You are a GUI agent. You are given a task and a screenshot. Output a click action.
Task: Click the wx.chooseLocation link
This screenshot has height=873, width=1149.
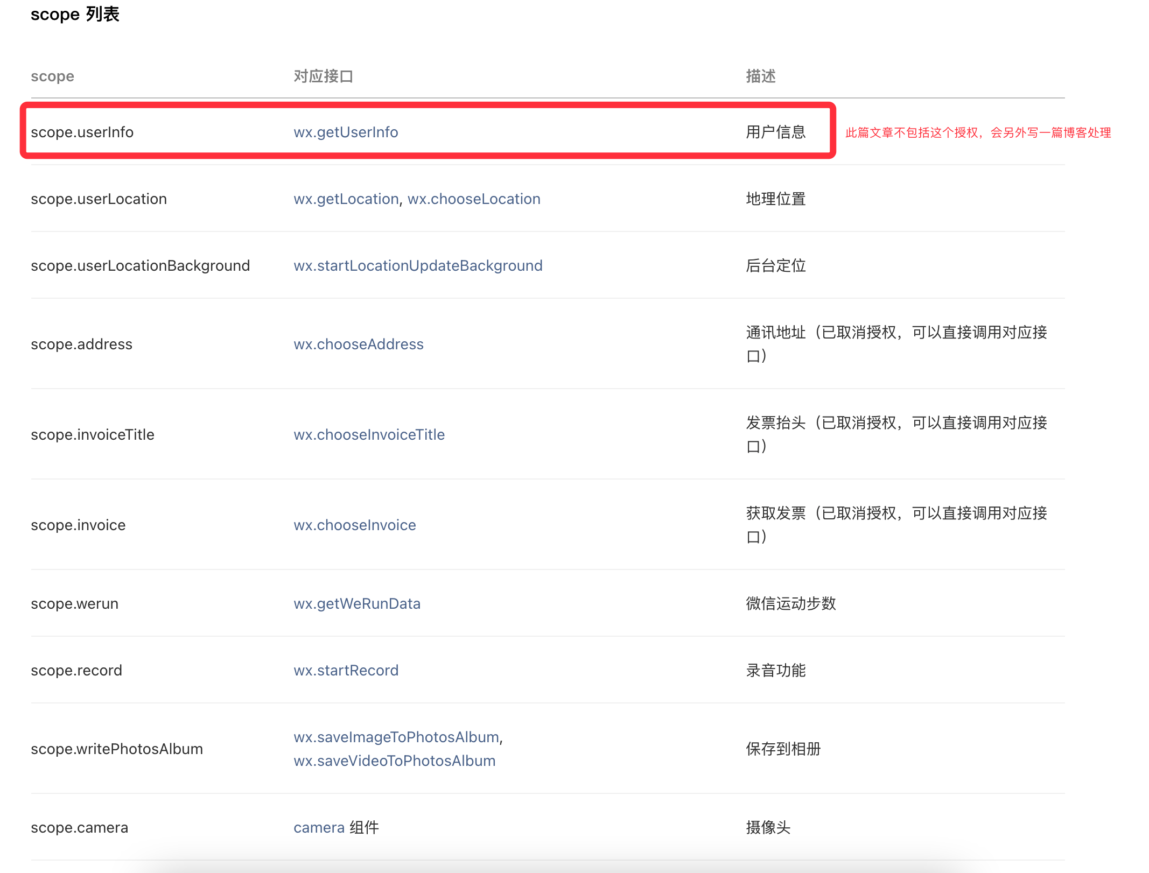coord(474,199)
